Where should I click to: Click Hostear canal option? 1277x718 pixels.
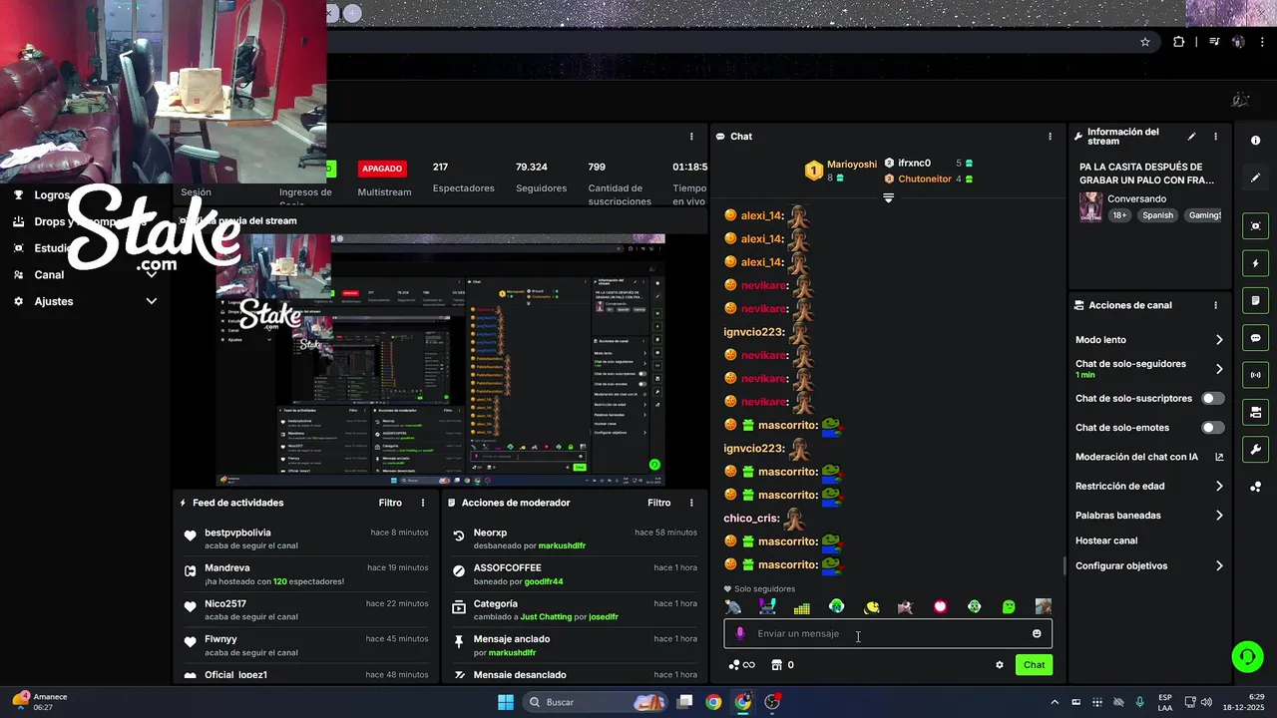1106,540
